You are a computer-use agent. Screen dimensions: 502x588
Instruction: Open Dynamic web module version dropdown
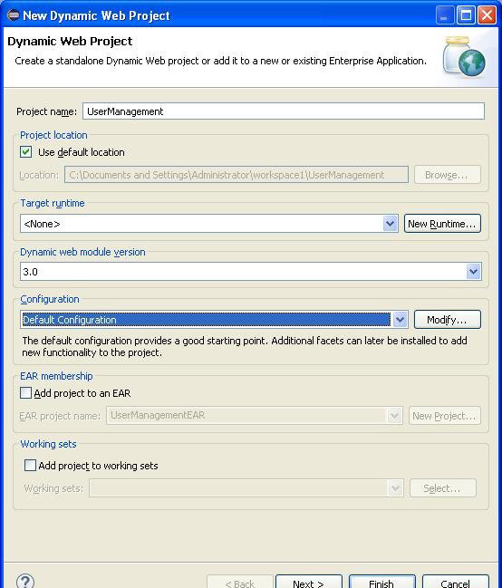[x=474, y=271]
